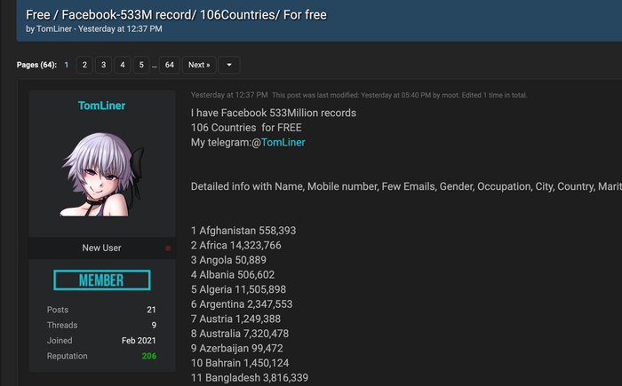
Task: Click the MEMBER rank badge
Action: 101,280
